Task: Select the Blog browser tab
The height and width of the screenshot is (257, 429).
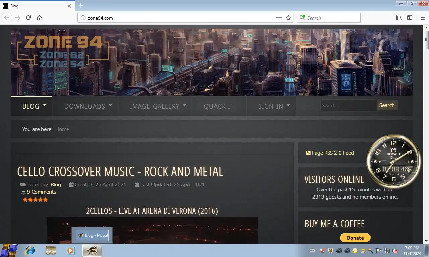Action: coord(37,6)
